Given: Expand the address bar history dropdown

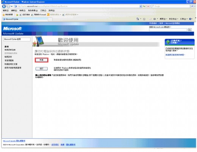Looking at the screenshot, I should [x=141, y=6].
